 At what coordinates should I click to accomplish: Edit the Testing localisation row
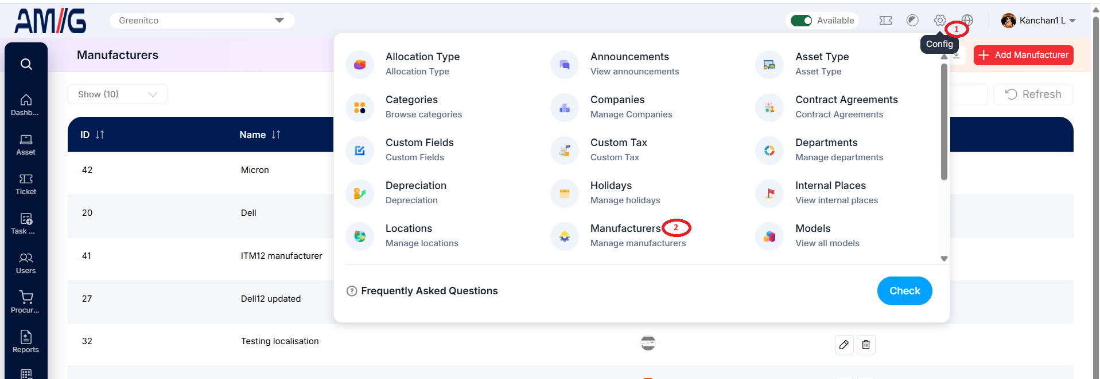[x=844, y=345]
